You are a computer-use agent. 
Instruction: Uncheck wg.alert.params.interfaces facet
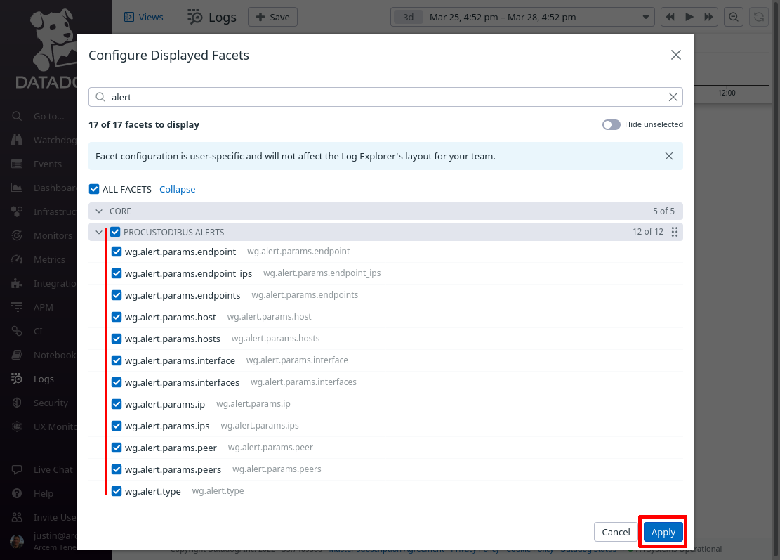117,382
